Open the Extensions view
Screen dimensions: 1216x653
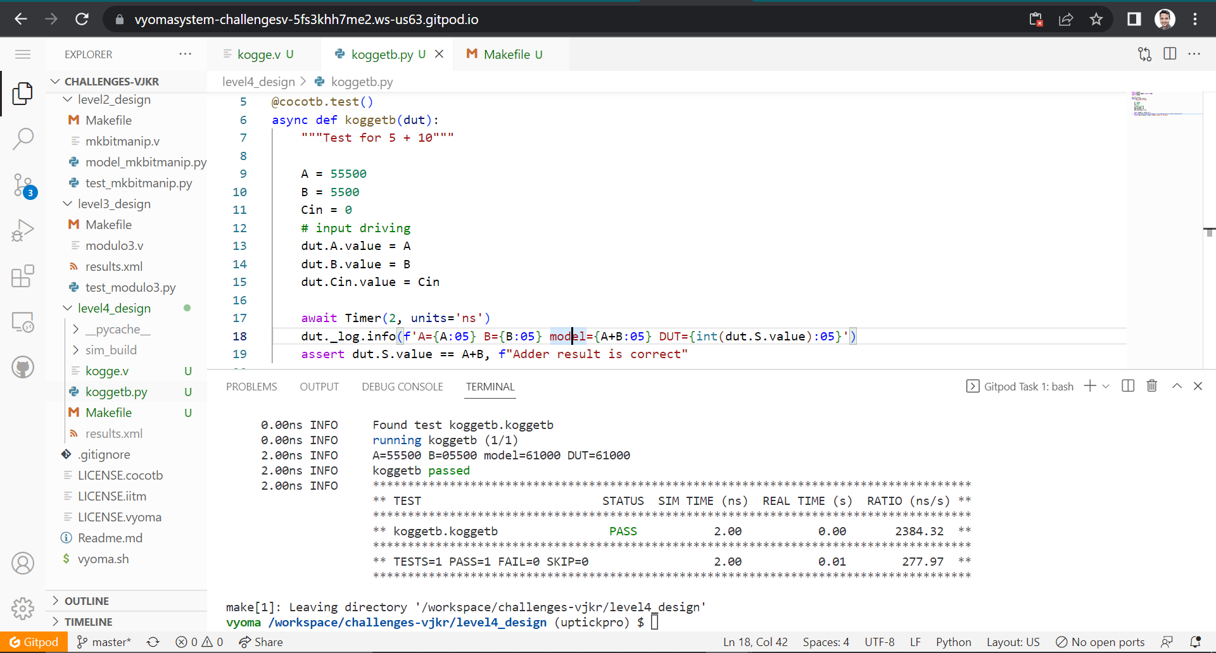(23, 277)
